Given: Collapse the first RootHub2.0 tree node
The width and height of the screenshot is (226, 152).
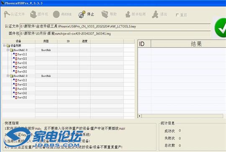Looking at the screenshot, I should point(8,50).
